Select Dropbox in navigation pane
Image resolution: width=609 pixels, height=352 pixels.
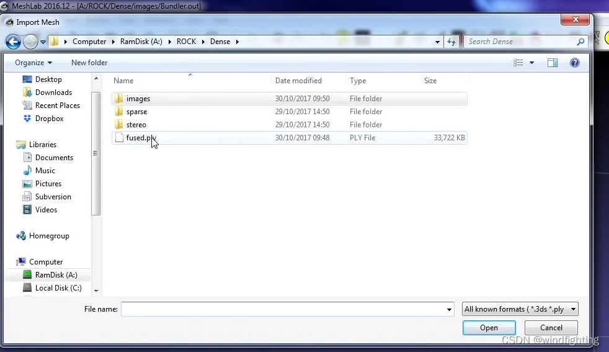[x=49, y=119]
